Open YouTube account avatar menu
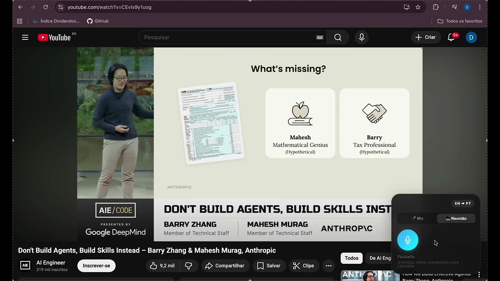The height and width of the screenshot is (281, 500). [x=471, y=37]
